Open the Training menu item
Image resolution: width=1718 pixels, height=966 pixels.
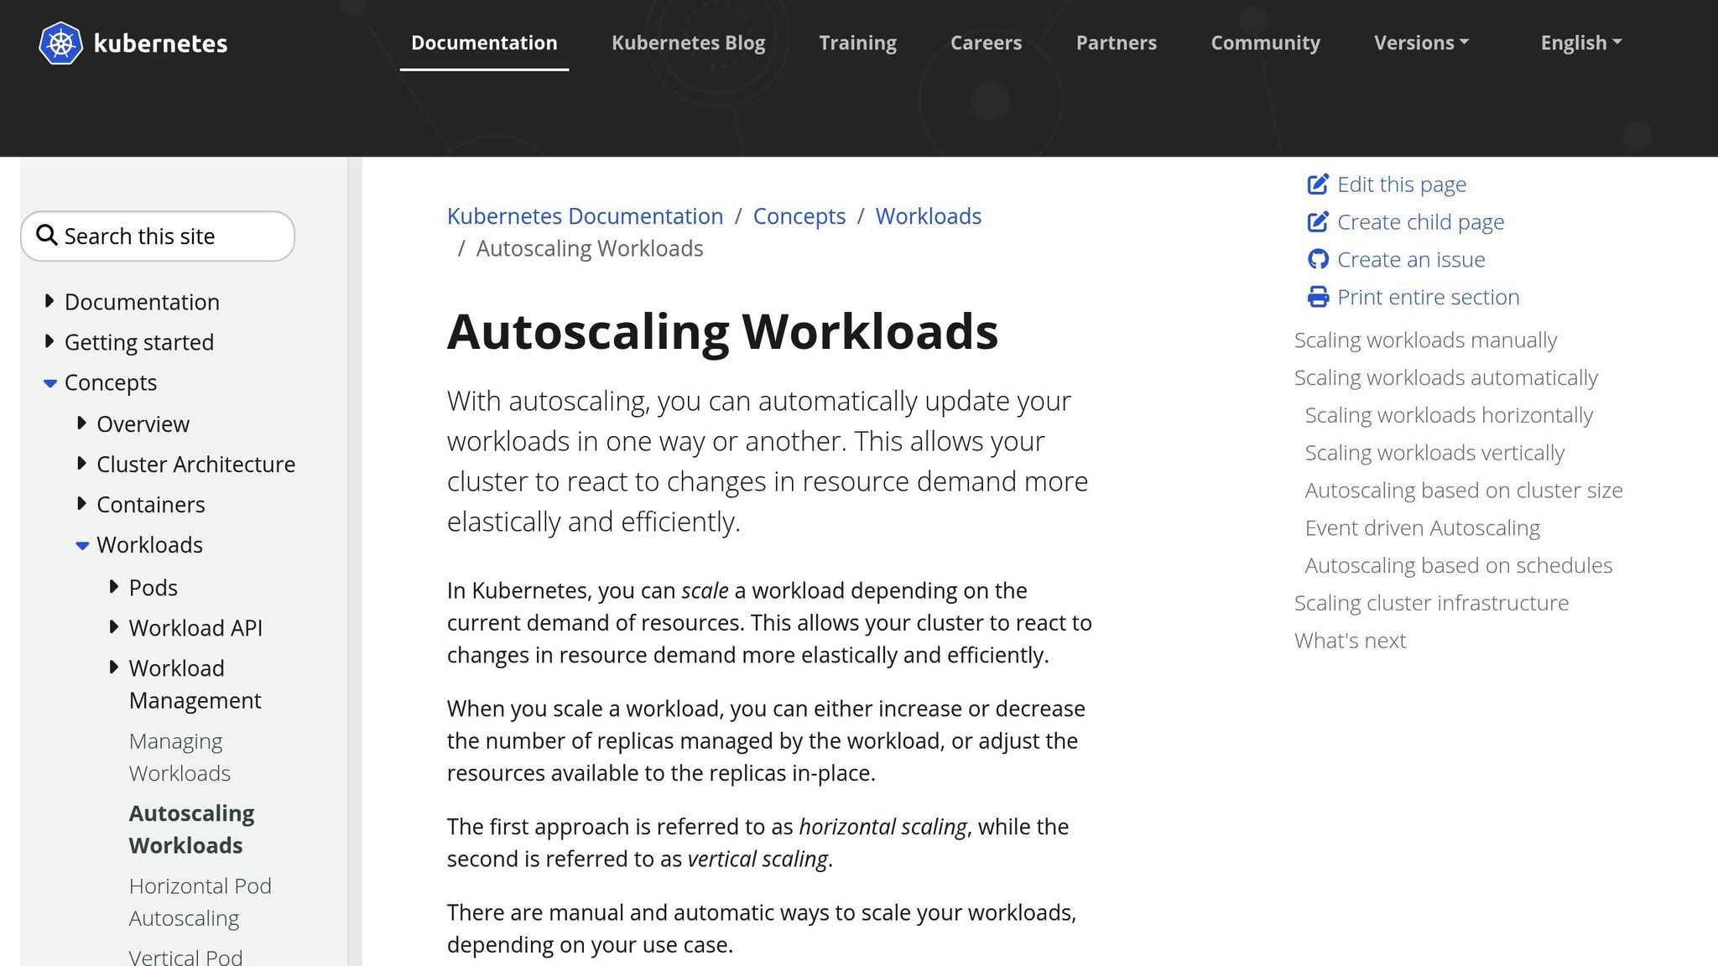(x=857, y=43)
